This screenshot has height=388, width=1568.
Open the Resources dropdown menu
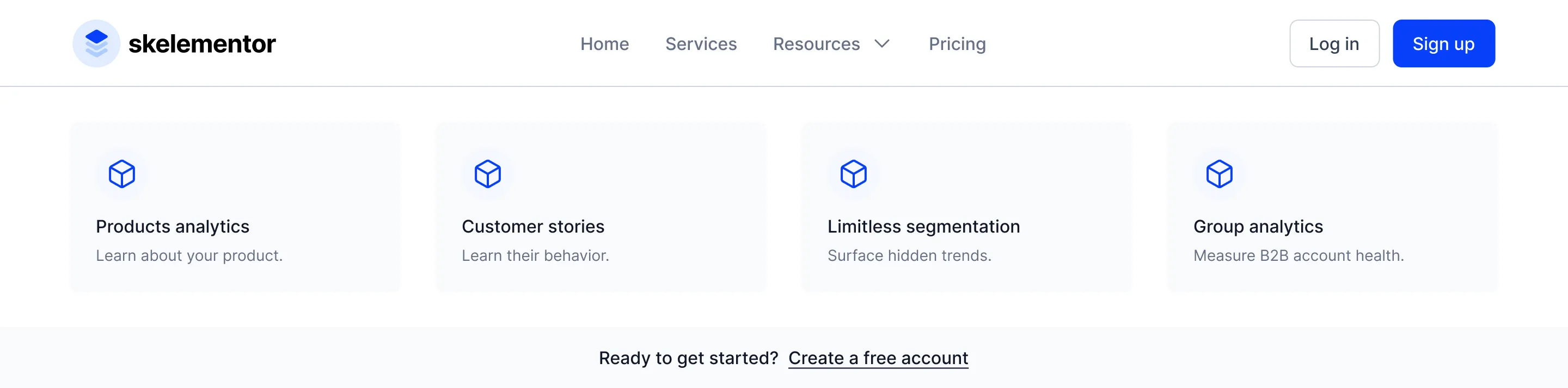coord(831,43)
